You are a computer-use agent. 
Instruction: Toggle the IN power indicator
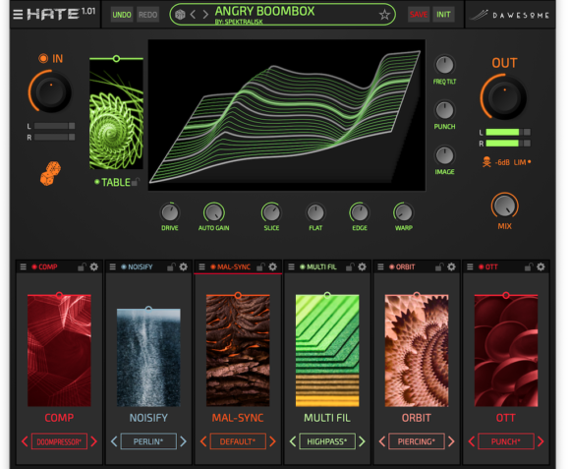(x=43, y=58)
